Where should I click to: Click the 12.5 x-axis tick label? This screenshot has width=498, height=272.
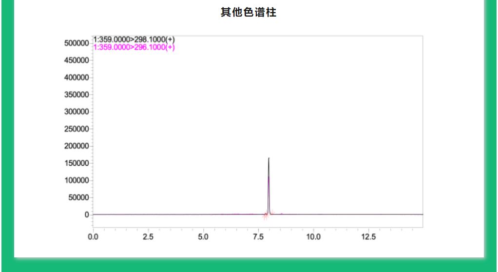point(368,237)
